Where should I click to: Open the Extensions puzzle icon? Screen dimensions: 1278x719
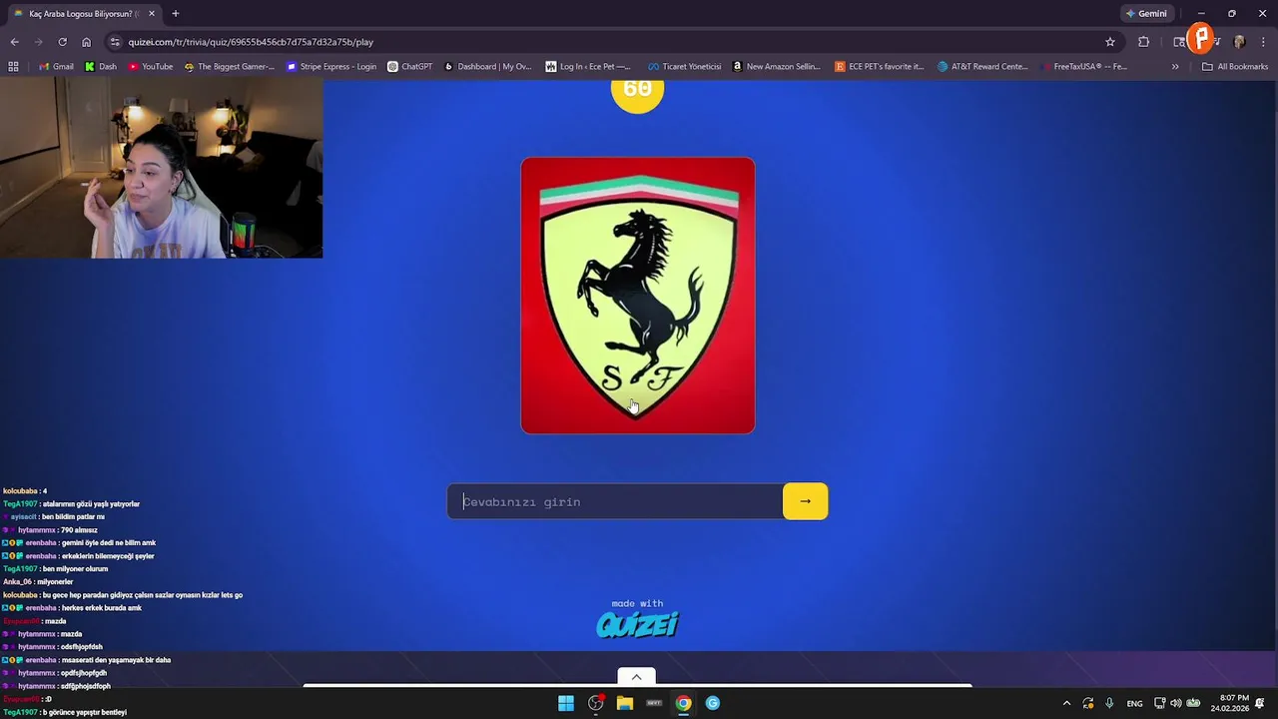click(x=1144, y=42)
